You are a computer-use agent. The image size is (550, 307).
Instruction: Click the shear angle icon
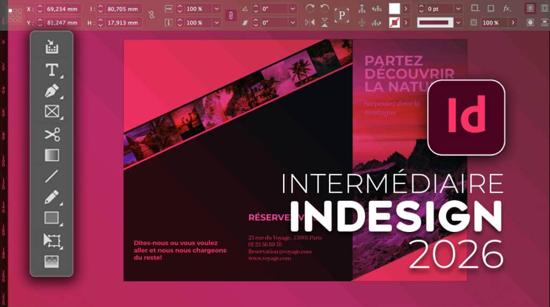coord(245,23)
